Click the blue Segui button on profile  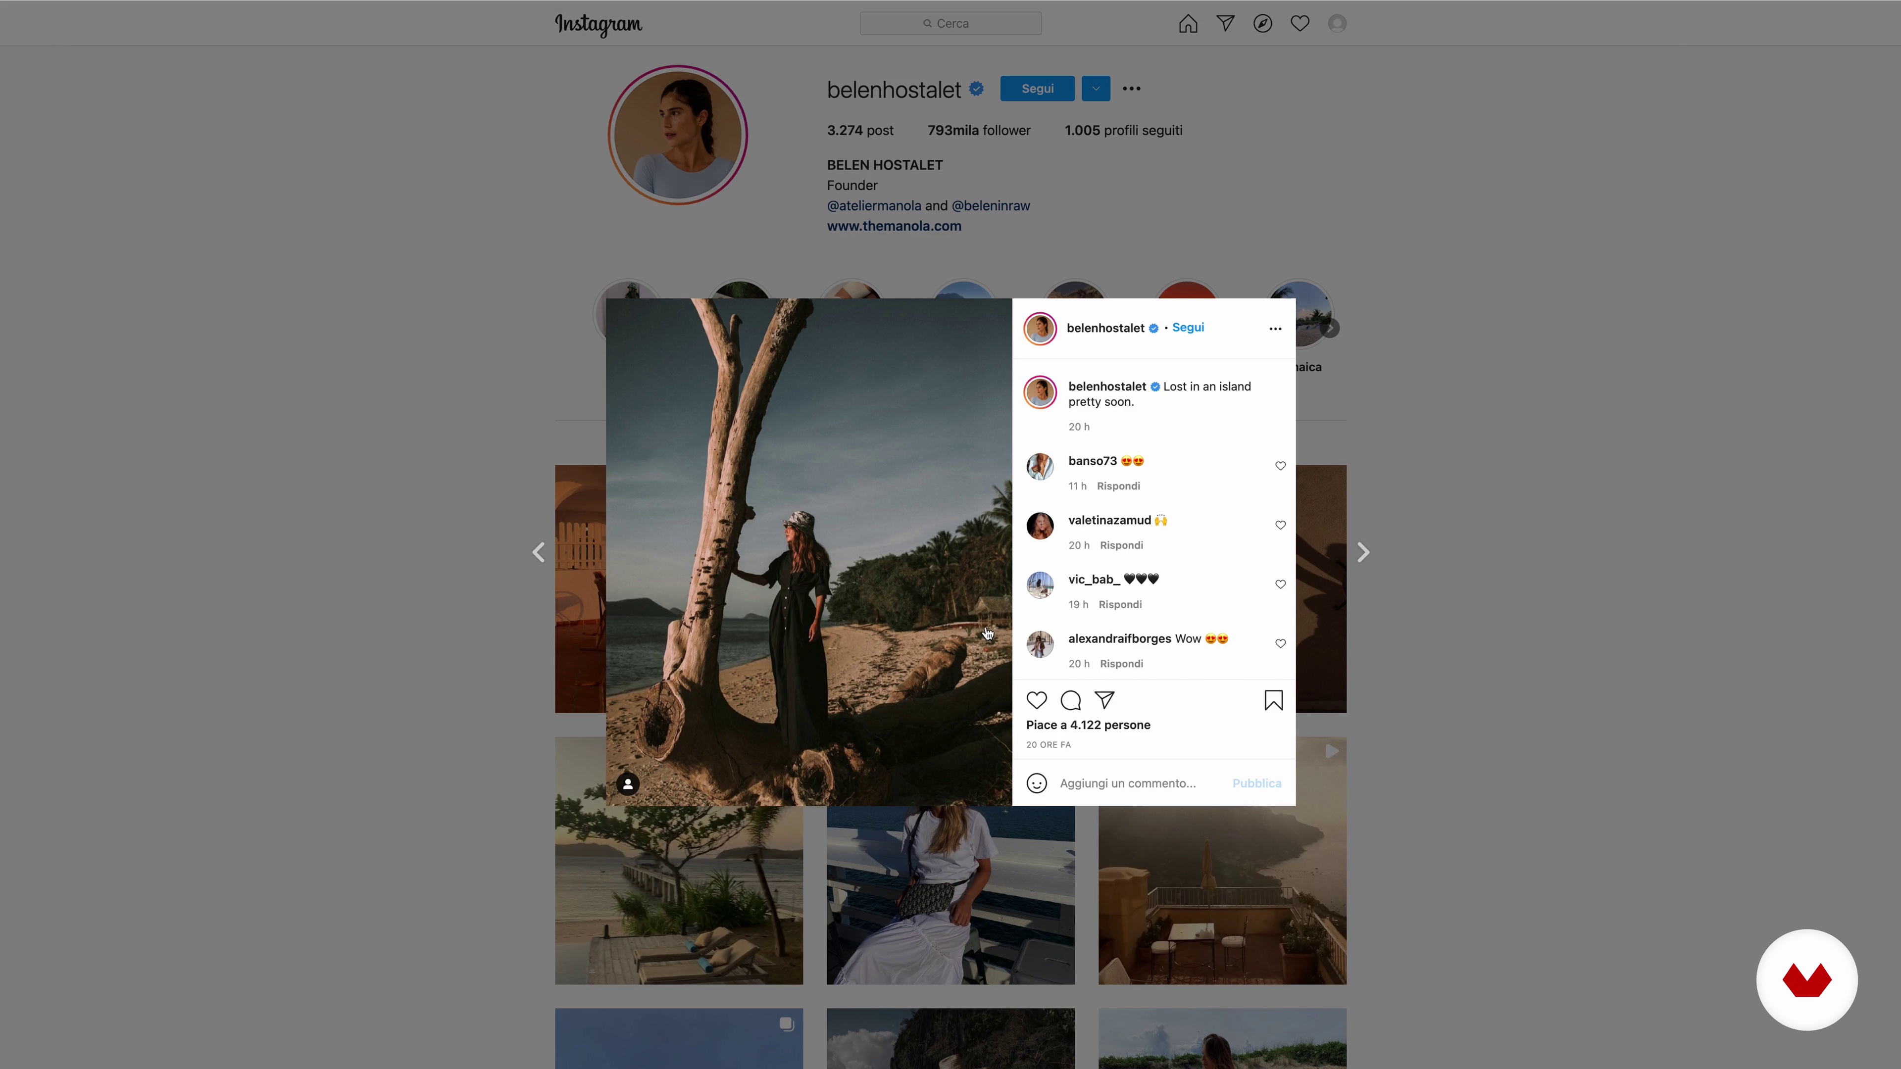1037,89
